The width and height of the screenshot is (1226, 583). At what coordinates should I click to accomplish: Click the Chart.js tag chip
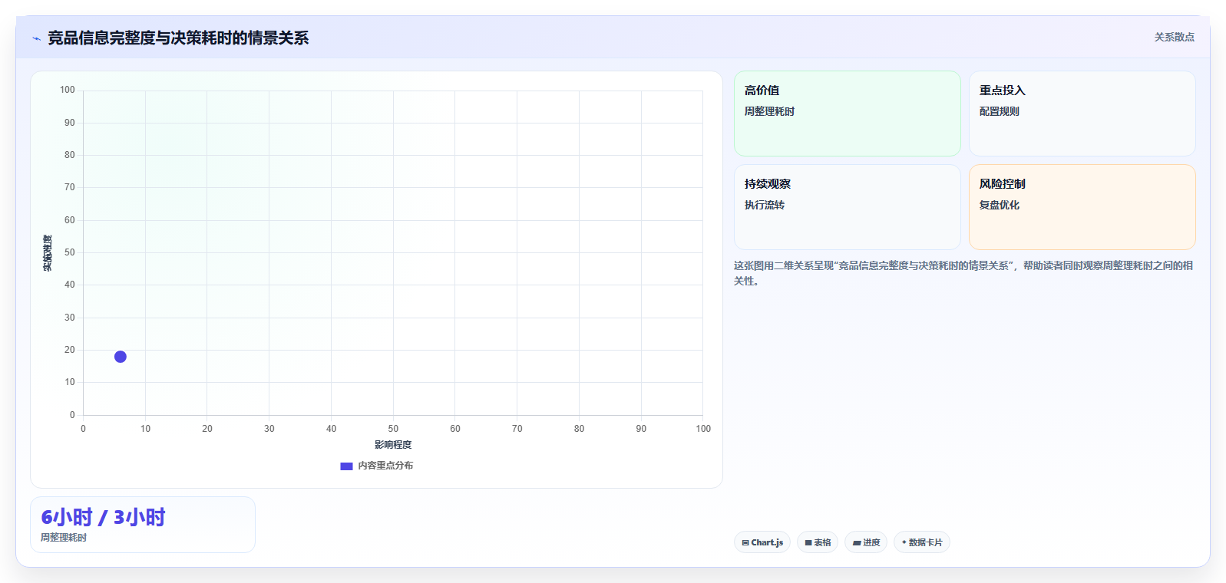[x=762, y=542]
